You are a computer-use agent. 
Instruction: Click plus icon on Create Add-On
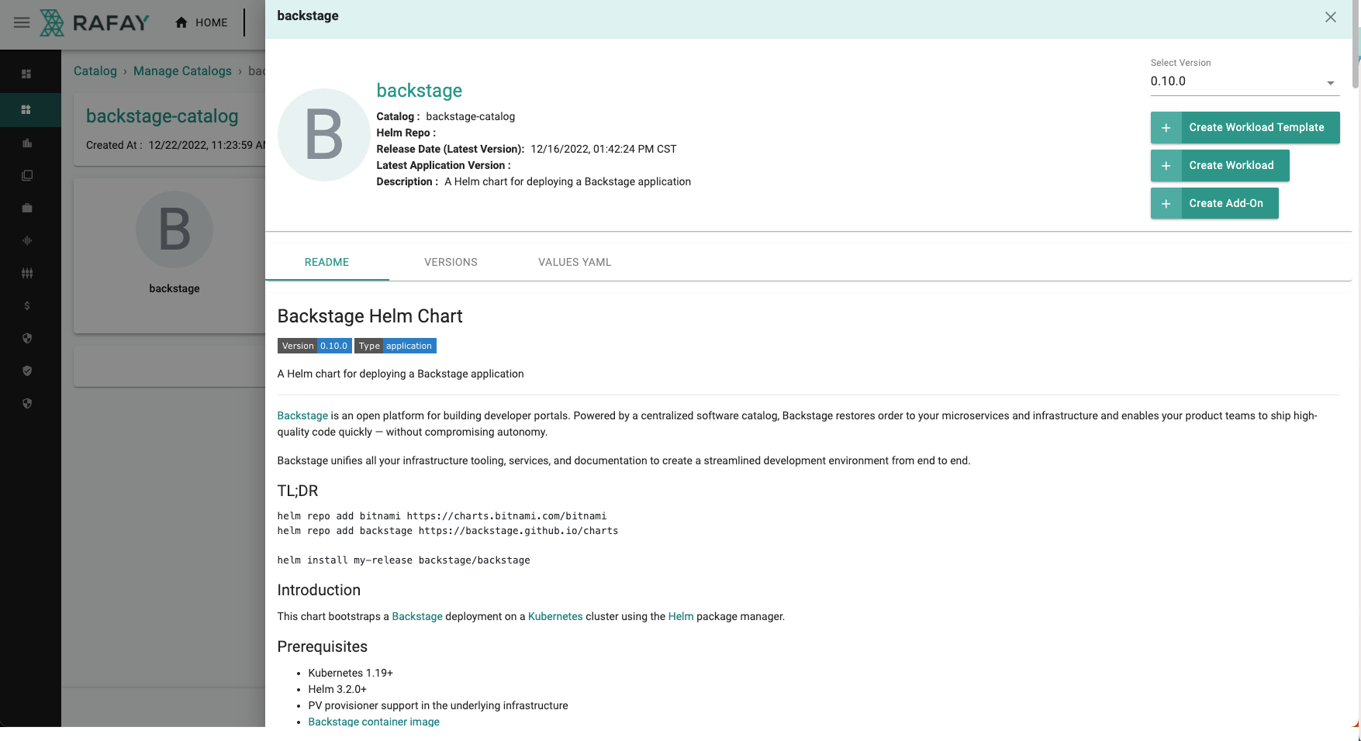(x=1166, y=203)
